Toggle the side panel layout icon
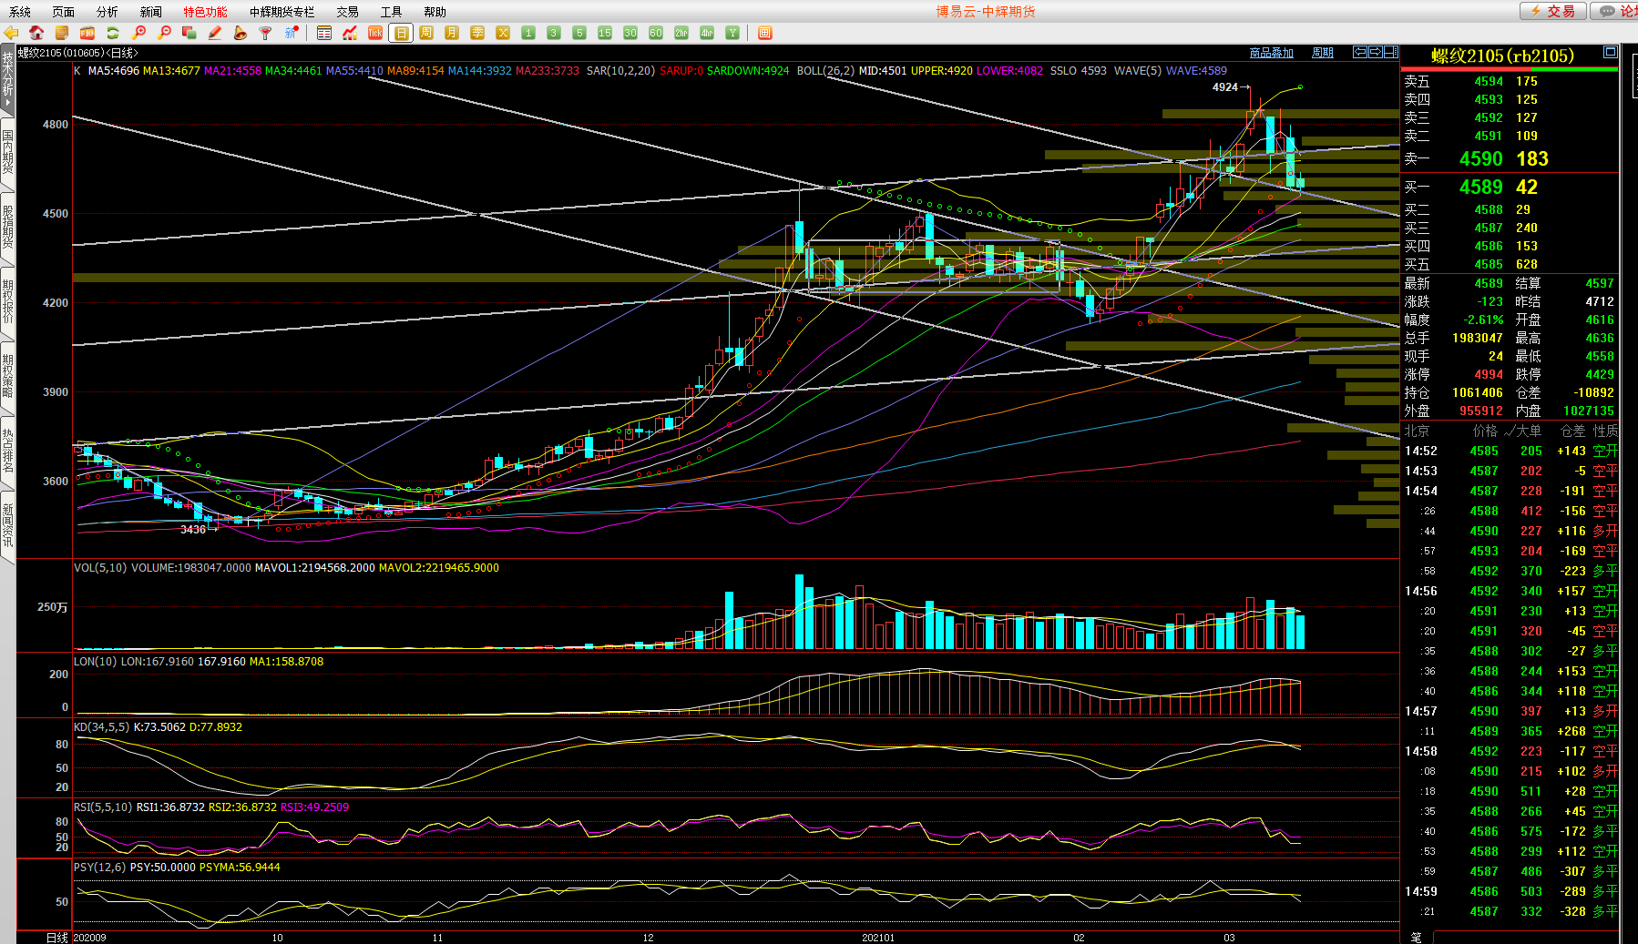 point(1391,52)
